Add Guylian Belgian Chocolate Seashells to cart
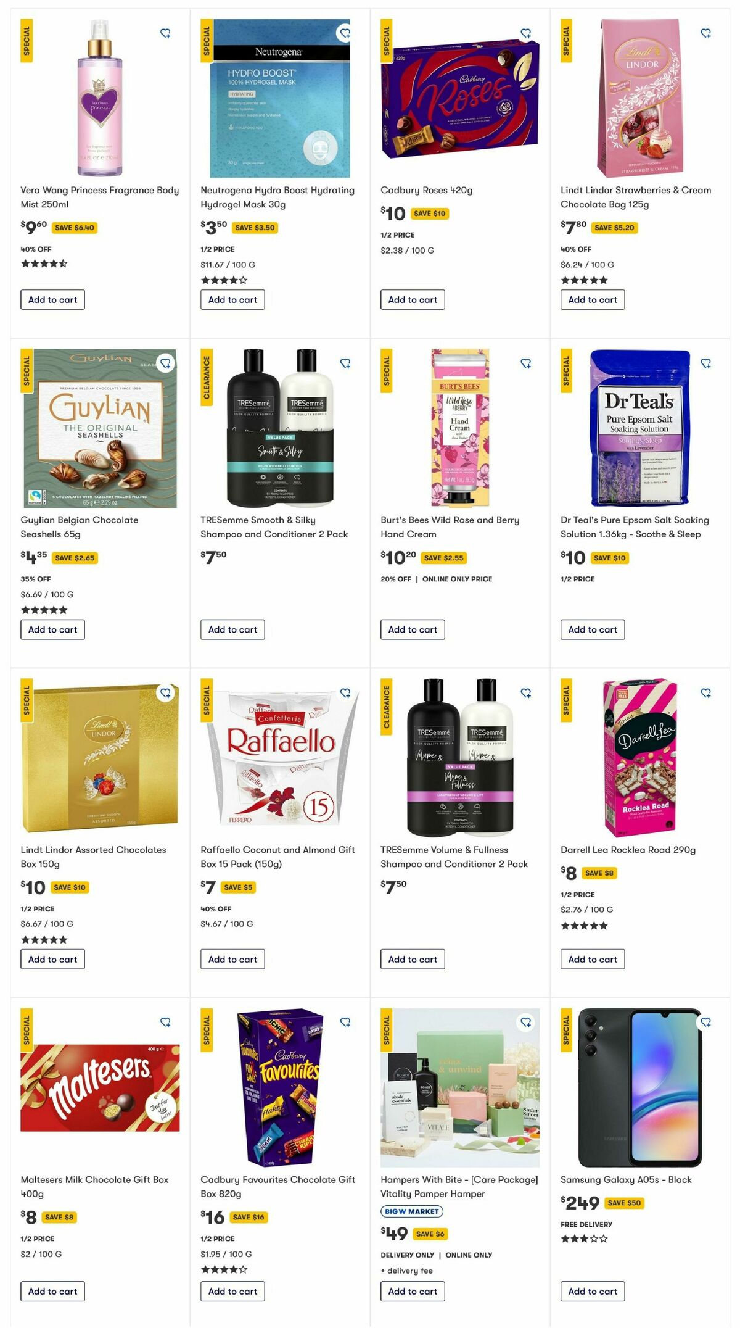This screenshot has height=1328, width=740. tap(52, 629)
